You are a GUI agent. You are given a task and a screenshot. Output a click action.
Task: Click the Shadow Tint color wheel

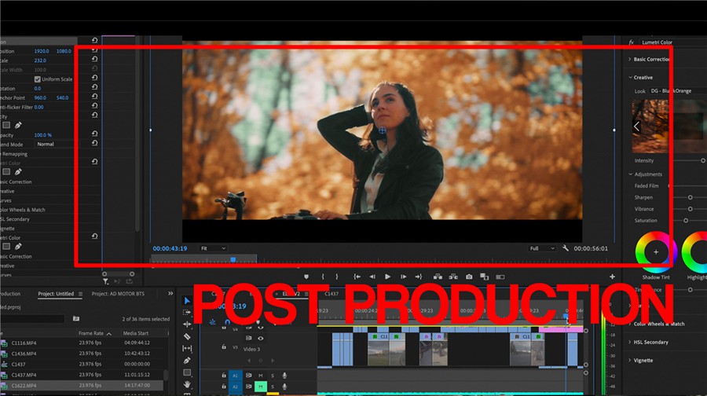pyautogui.click(x=656, y=252)
